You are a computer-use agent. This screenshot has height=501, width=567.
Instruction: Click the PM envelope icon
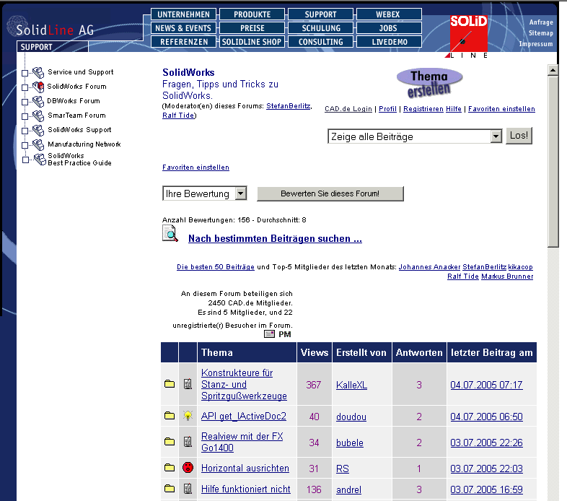[269, 334]
